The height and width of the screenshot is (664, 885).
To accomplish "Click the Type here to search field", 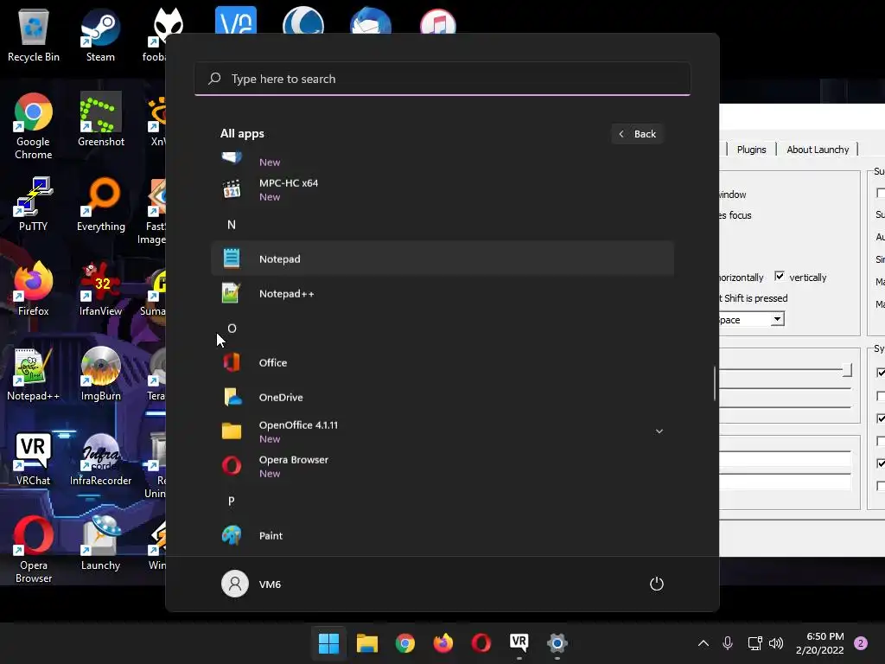I will 442,79.
